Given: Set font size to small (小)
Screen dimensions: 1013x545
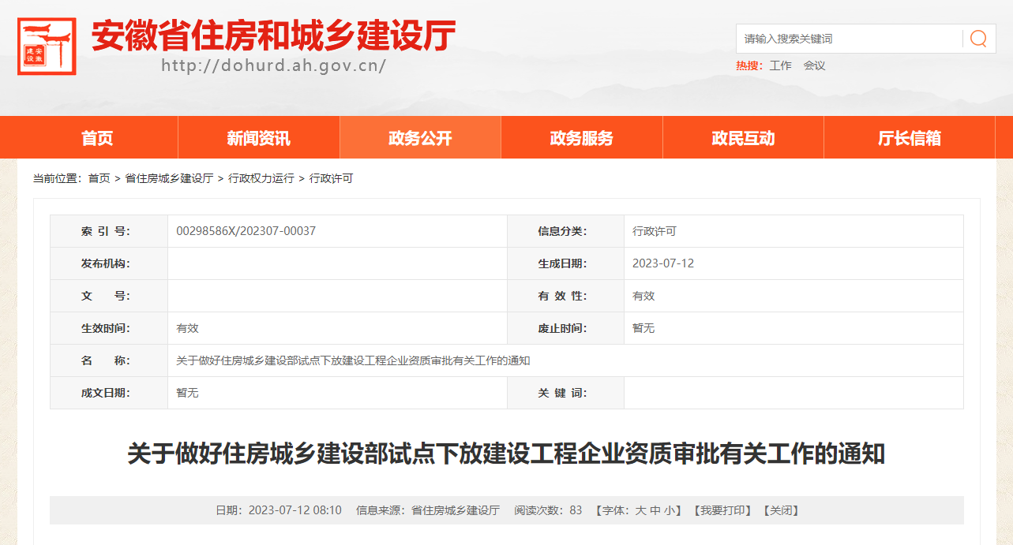Looking at the screenshot, I should click(x=670, y=510).
